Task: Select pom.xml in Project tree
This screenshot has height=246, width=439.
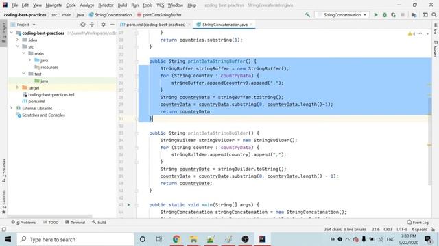Action: point(34,102)
